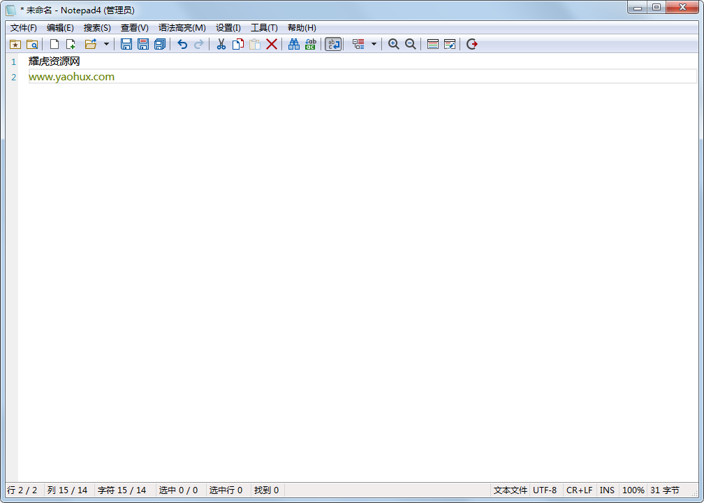Image resolution: width=704 pixels, height=503 pixels.
Task: Click the Cut scissors icon
Action: 221,44
